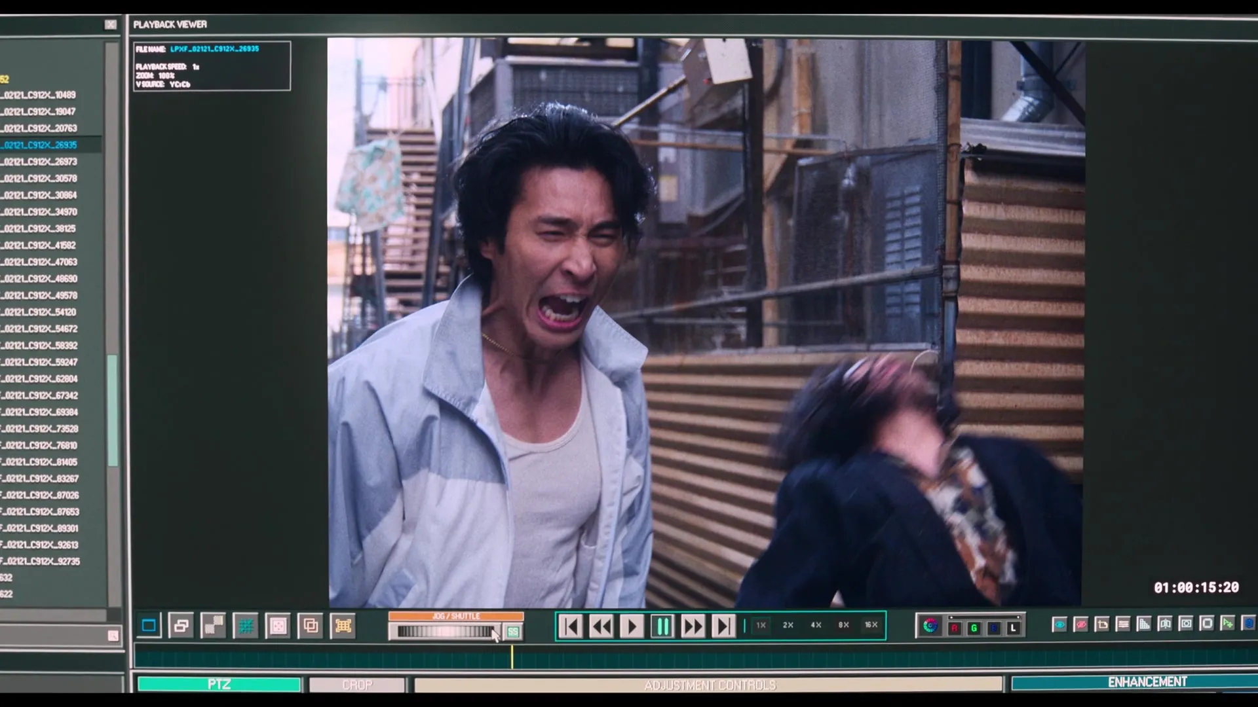Select the single view layout icon
The height and width of the screenshot is (707, 1258).
click(x=149, y=626)
